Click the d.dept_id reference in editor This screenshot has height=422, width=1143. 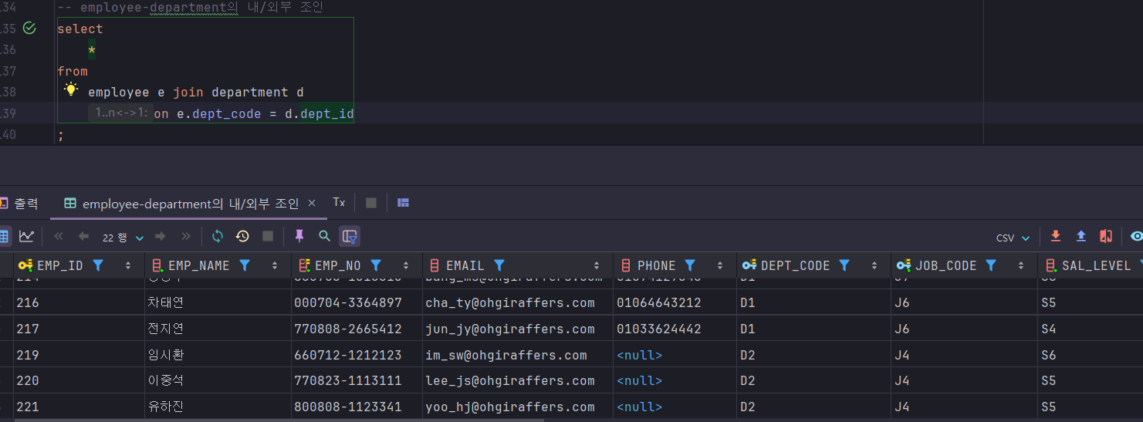(x=323, y=114)
